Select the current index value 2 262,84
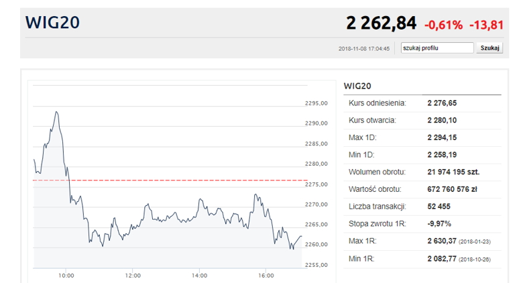 tap(381, 23)
